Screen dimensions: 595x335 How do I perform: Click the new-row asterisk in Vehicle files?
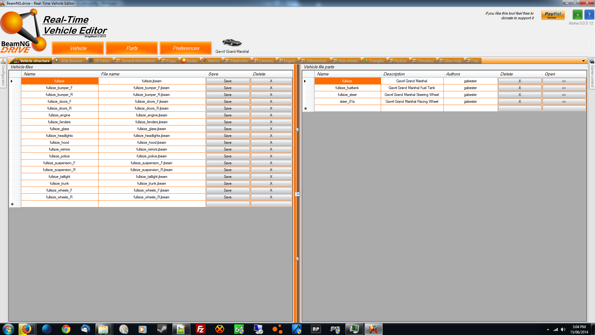coord(12,204)
